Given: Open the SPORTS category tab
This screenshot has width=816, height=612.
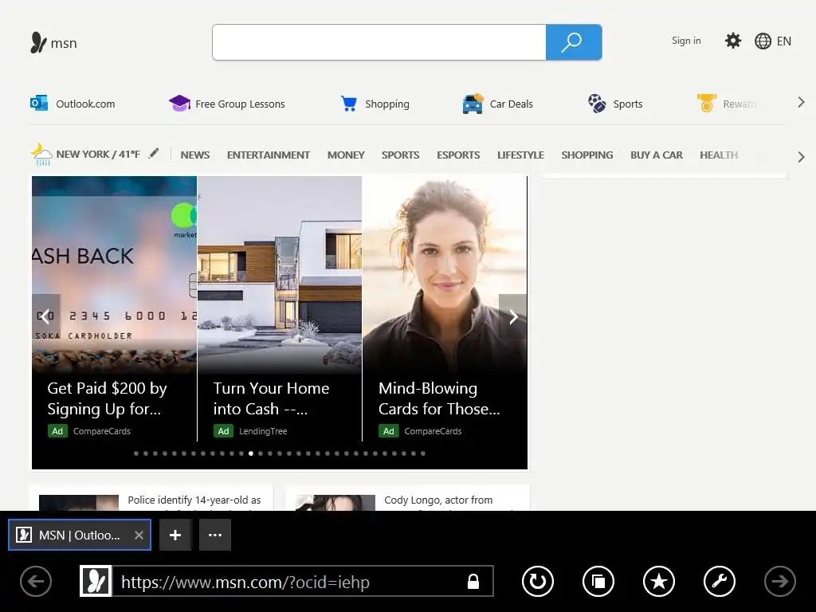Looking at the screenshot, I should (x=400, y=155).
